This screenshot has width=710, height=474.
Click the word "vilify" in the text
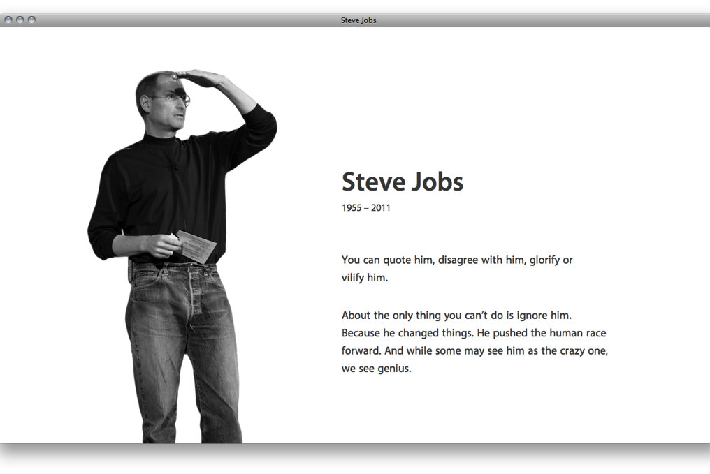tap(354, 277)
